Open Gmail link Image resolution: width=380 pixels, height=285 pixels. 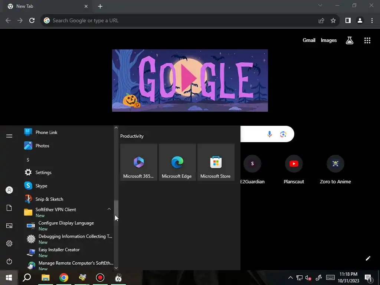(x=309, y=40)
